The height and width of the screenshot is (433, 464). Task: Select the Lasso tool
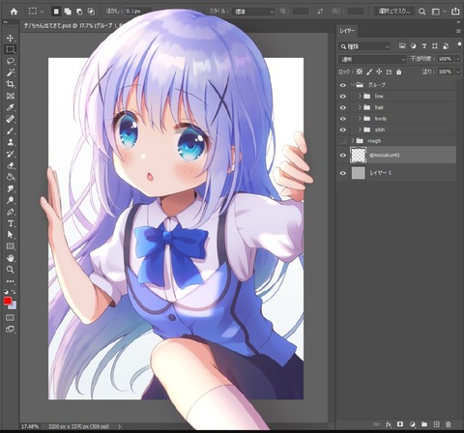tap(11, 61)
